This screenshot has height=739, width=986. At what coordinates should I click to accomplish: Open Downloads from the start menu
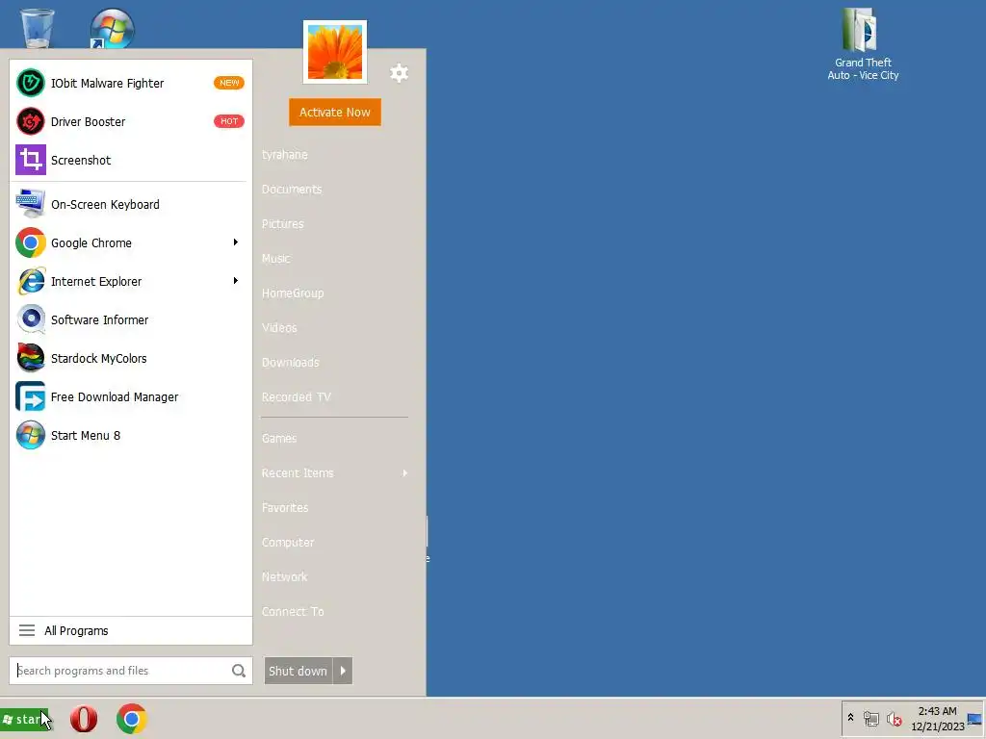pyautogui.click(x=291, y=363)
